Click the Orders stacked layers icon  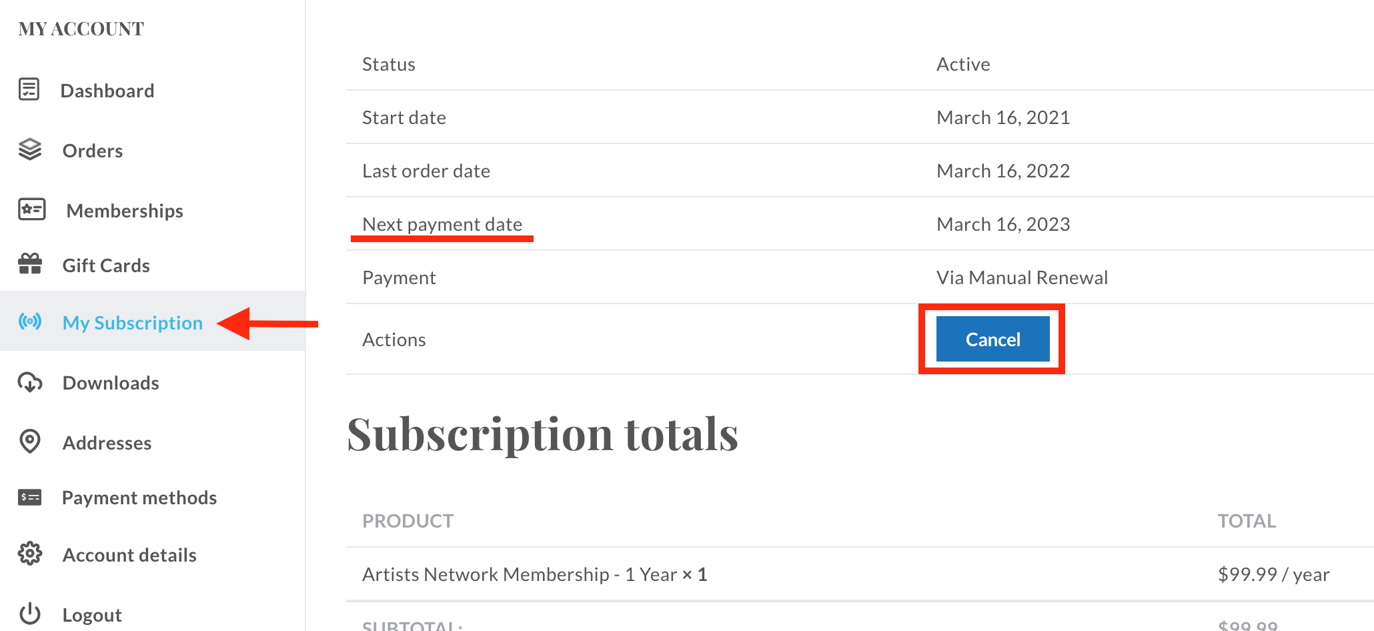coord(30,149)
